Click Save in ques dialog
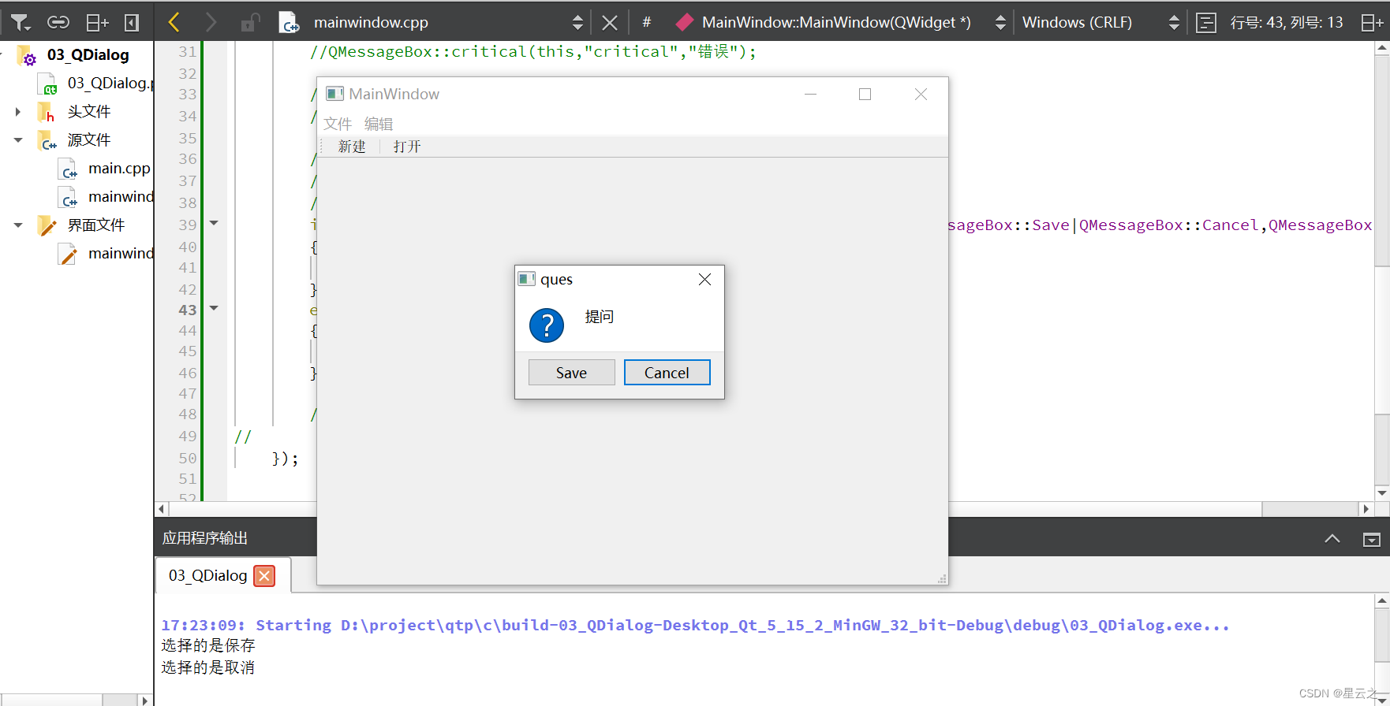Image resolution: width=1390 pixels, height=706 pixels. (571, 373)
